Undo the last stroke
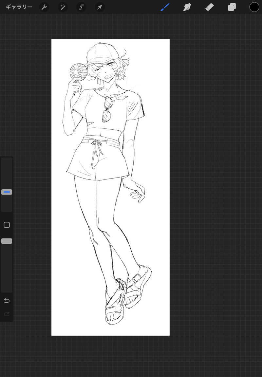 click(x=7, y=300)
